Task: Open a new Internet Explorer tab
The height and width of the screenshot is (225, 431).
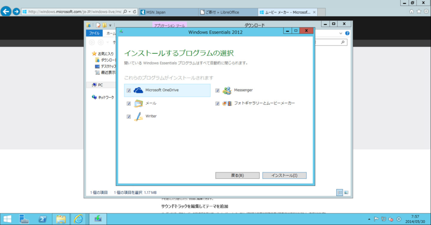Action: (x=322, y=12)
